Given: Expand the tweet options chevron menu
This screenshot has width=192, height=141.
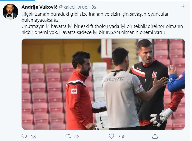Looking at the screenshot, I should (182, 6).
